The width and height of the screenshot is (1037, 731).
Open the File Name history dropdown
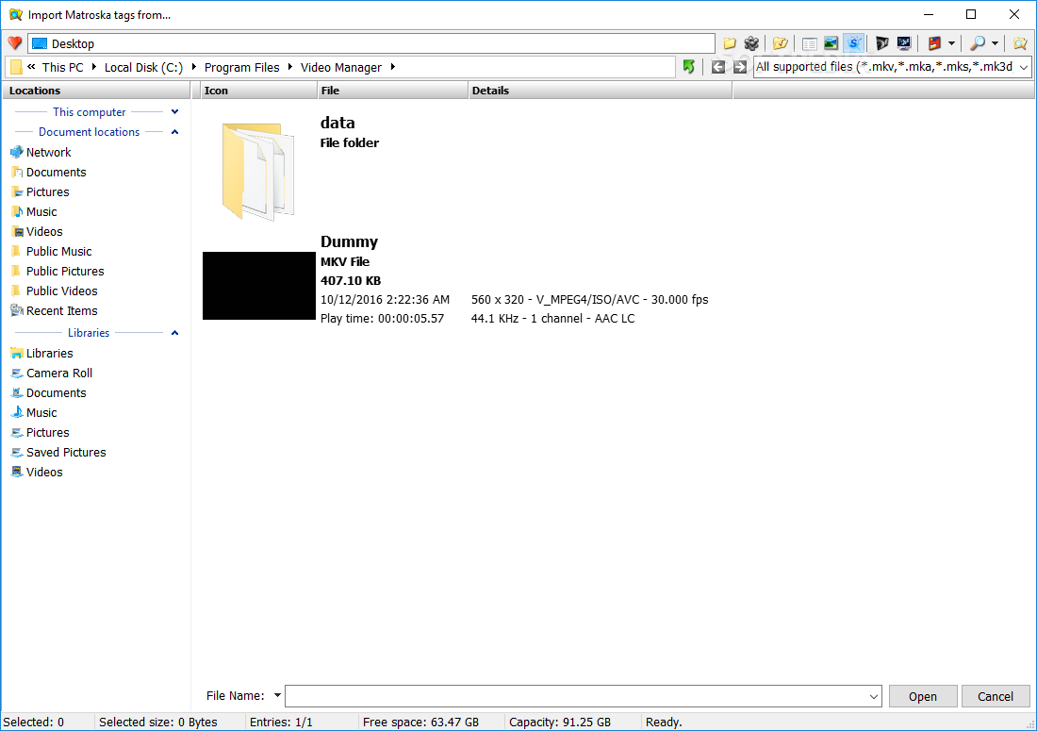tap(874, 697)
